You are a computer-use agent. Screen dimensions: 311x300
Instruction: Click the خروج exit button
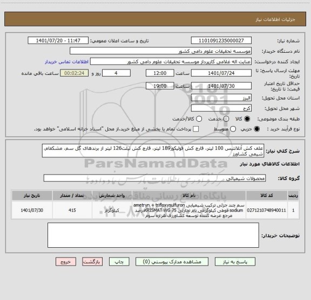[66, 262]
